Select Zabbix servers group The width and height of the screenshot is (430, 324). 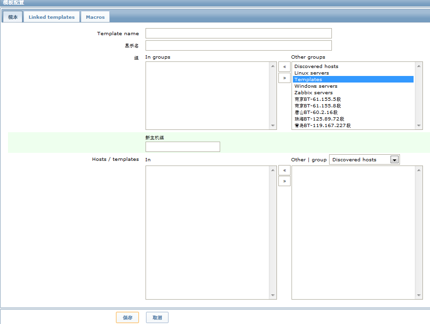coord(353,92)
